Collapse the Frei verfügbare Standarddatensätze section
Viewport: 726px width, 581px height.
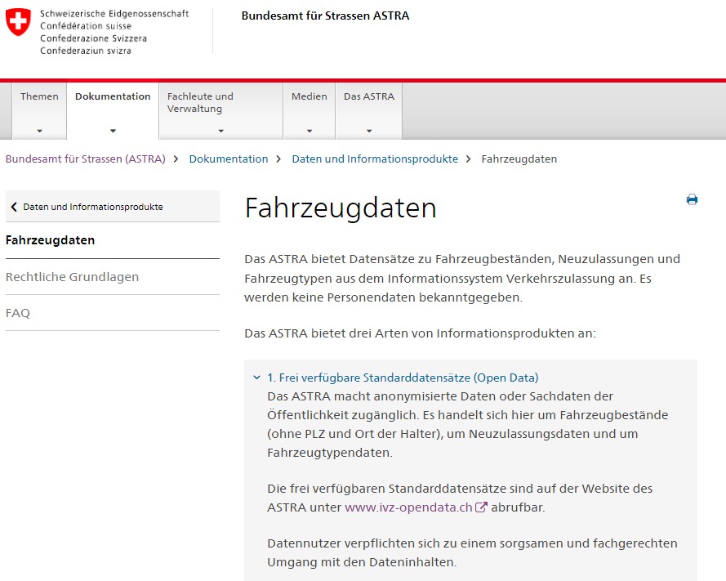(x=256, y=378)
